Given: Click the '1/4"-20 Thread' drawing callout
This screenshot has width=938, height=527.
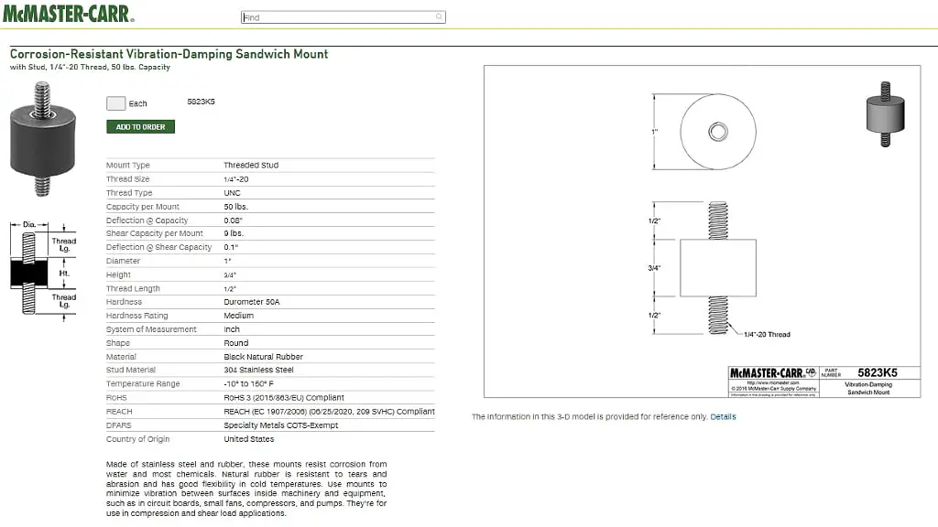Looking at the screenshot, I should (x=767, y=334).
